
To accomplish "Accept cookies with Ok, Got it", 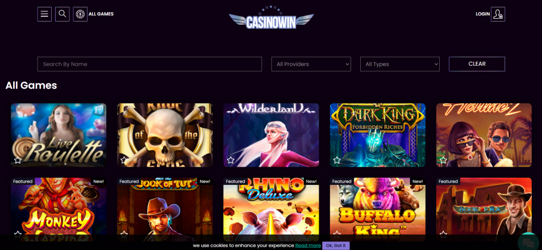I will [336, 245].
